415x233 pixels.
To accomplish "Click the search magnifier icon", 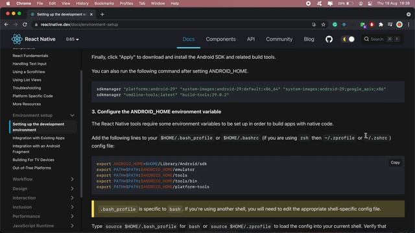I will 366,39.
